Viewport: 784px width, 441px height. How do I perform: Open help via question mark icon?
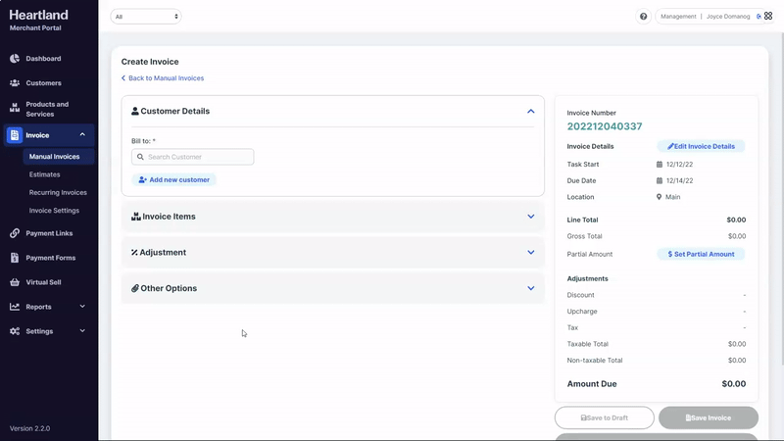644,17
